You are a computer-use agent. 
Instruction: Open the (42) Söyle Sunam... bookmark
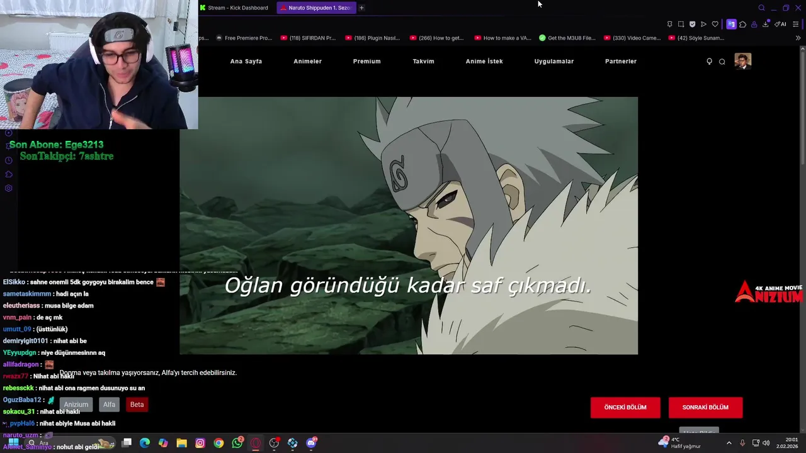point(696,38)
